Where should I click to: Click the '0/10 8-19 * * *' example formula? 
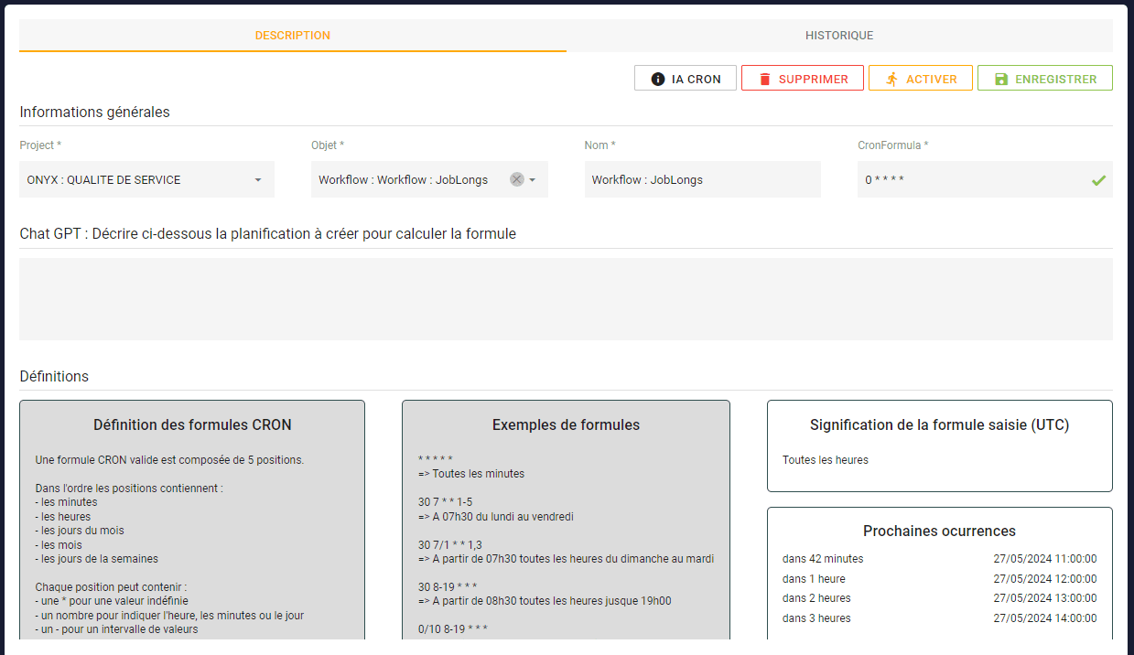click(452, 629)
